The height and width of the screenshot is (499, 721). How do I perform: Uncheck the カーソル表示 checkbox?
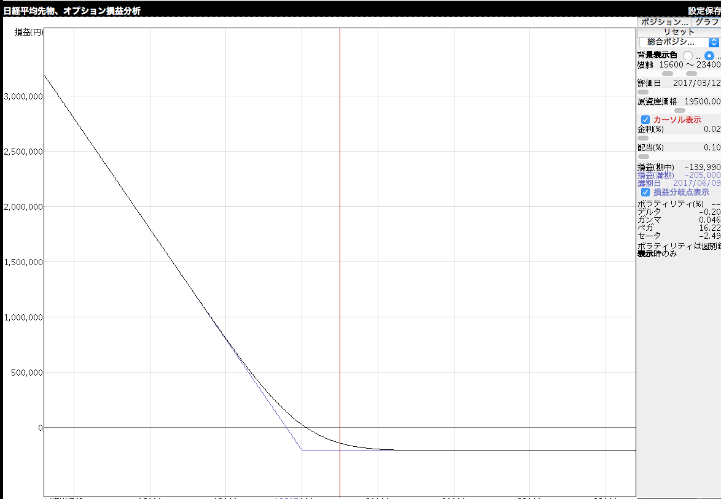(x=645, y=120)
